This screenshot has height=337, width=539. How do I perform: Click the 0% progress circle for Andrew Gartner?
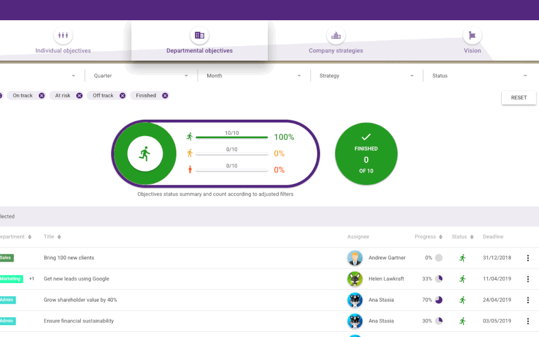click(x=439, y=258)
